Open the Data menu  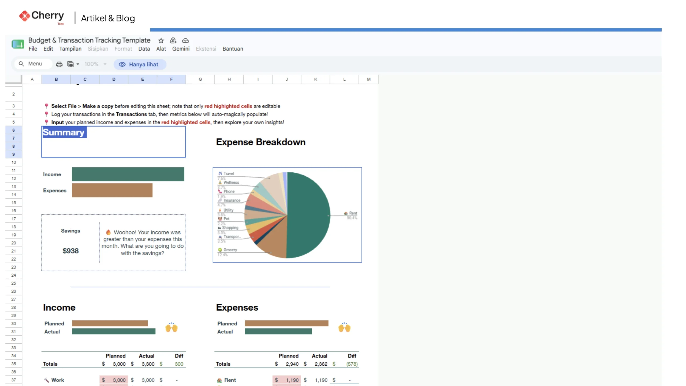point(144,49)
